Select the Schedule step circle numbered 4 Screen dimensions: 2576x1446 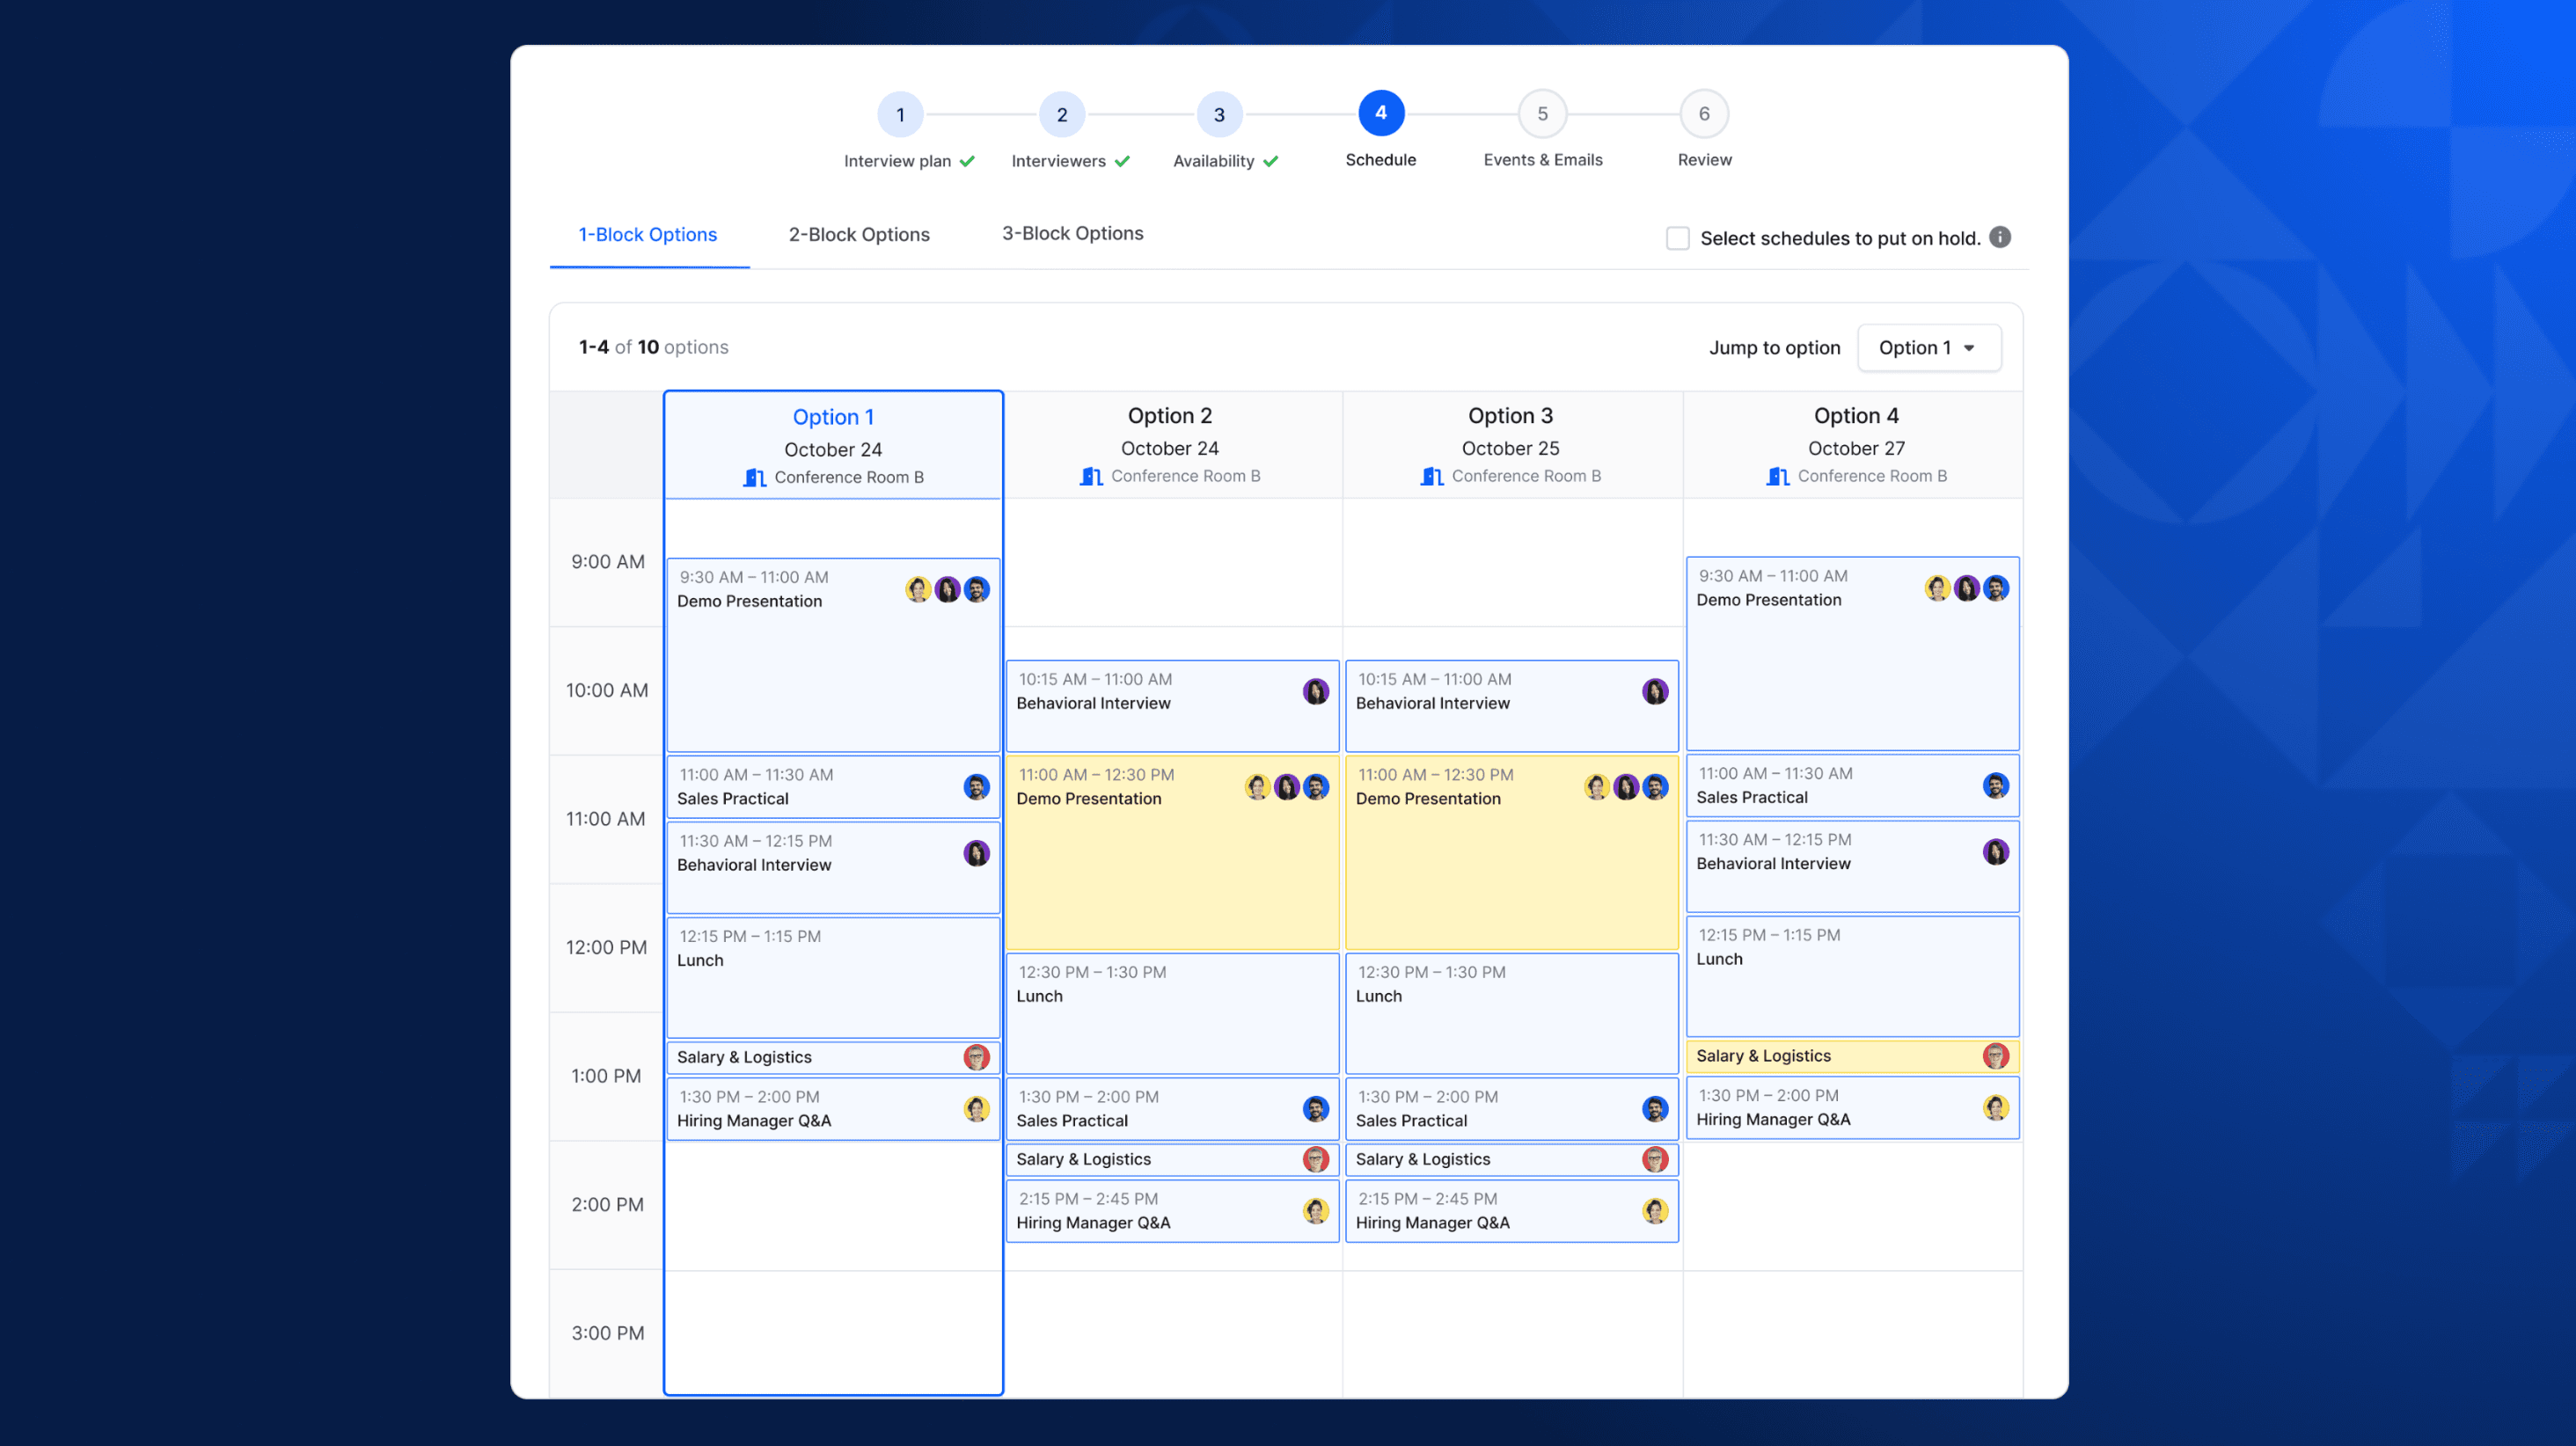[1381, 114]
